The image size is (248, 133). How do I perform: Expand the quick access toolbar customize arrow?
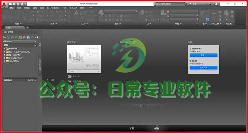[25, 4]
